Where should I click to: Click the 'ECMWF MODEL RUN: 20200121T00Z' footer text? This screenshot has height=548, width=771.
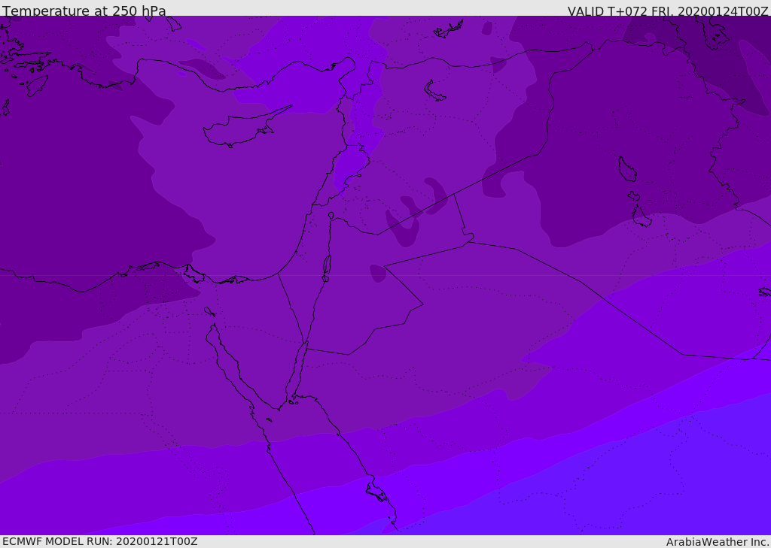100,542
